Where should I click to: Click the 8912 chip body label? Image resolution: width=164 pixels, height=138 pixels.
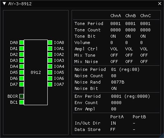point(36,72)
